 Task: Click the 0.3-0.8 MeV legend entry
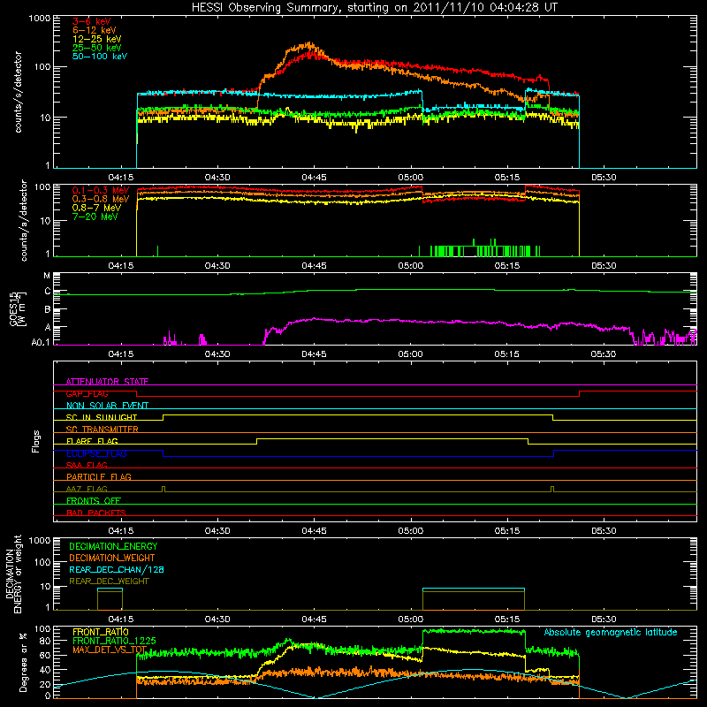(x=101, y=199)
